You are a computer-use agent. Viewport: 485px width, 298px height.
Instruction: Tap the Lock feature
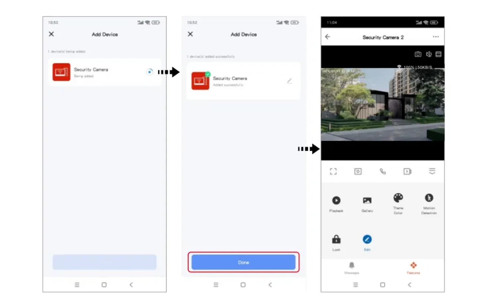336,243
